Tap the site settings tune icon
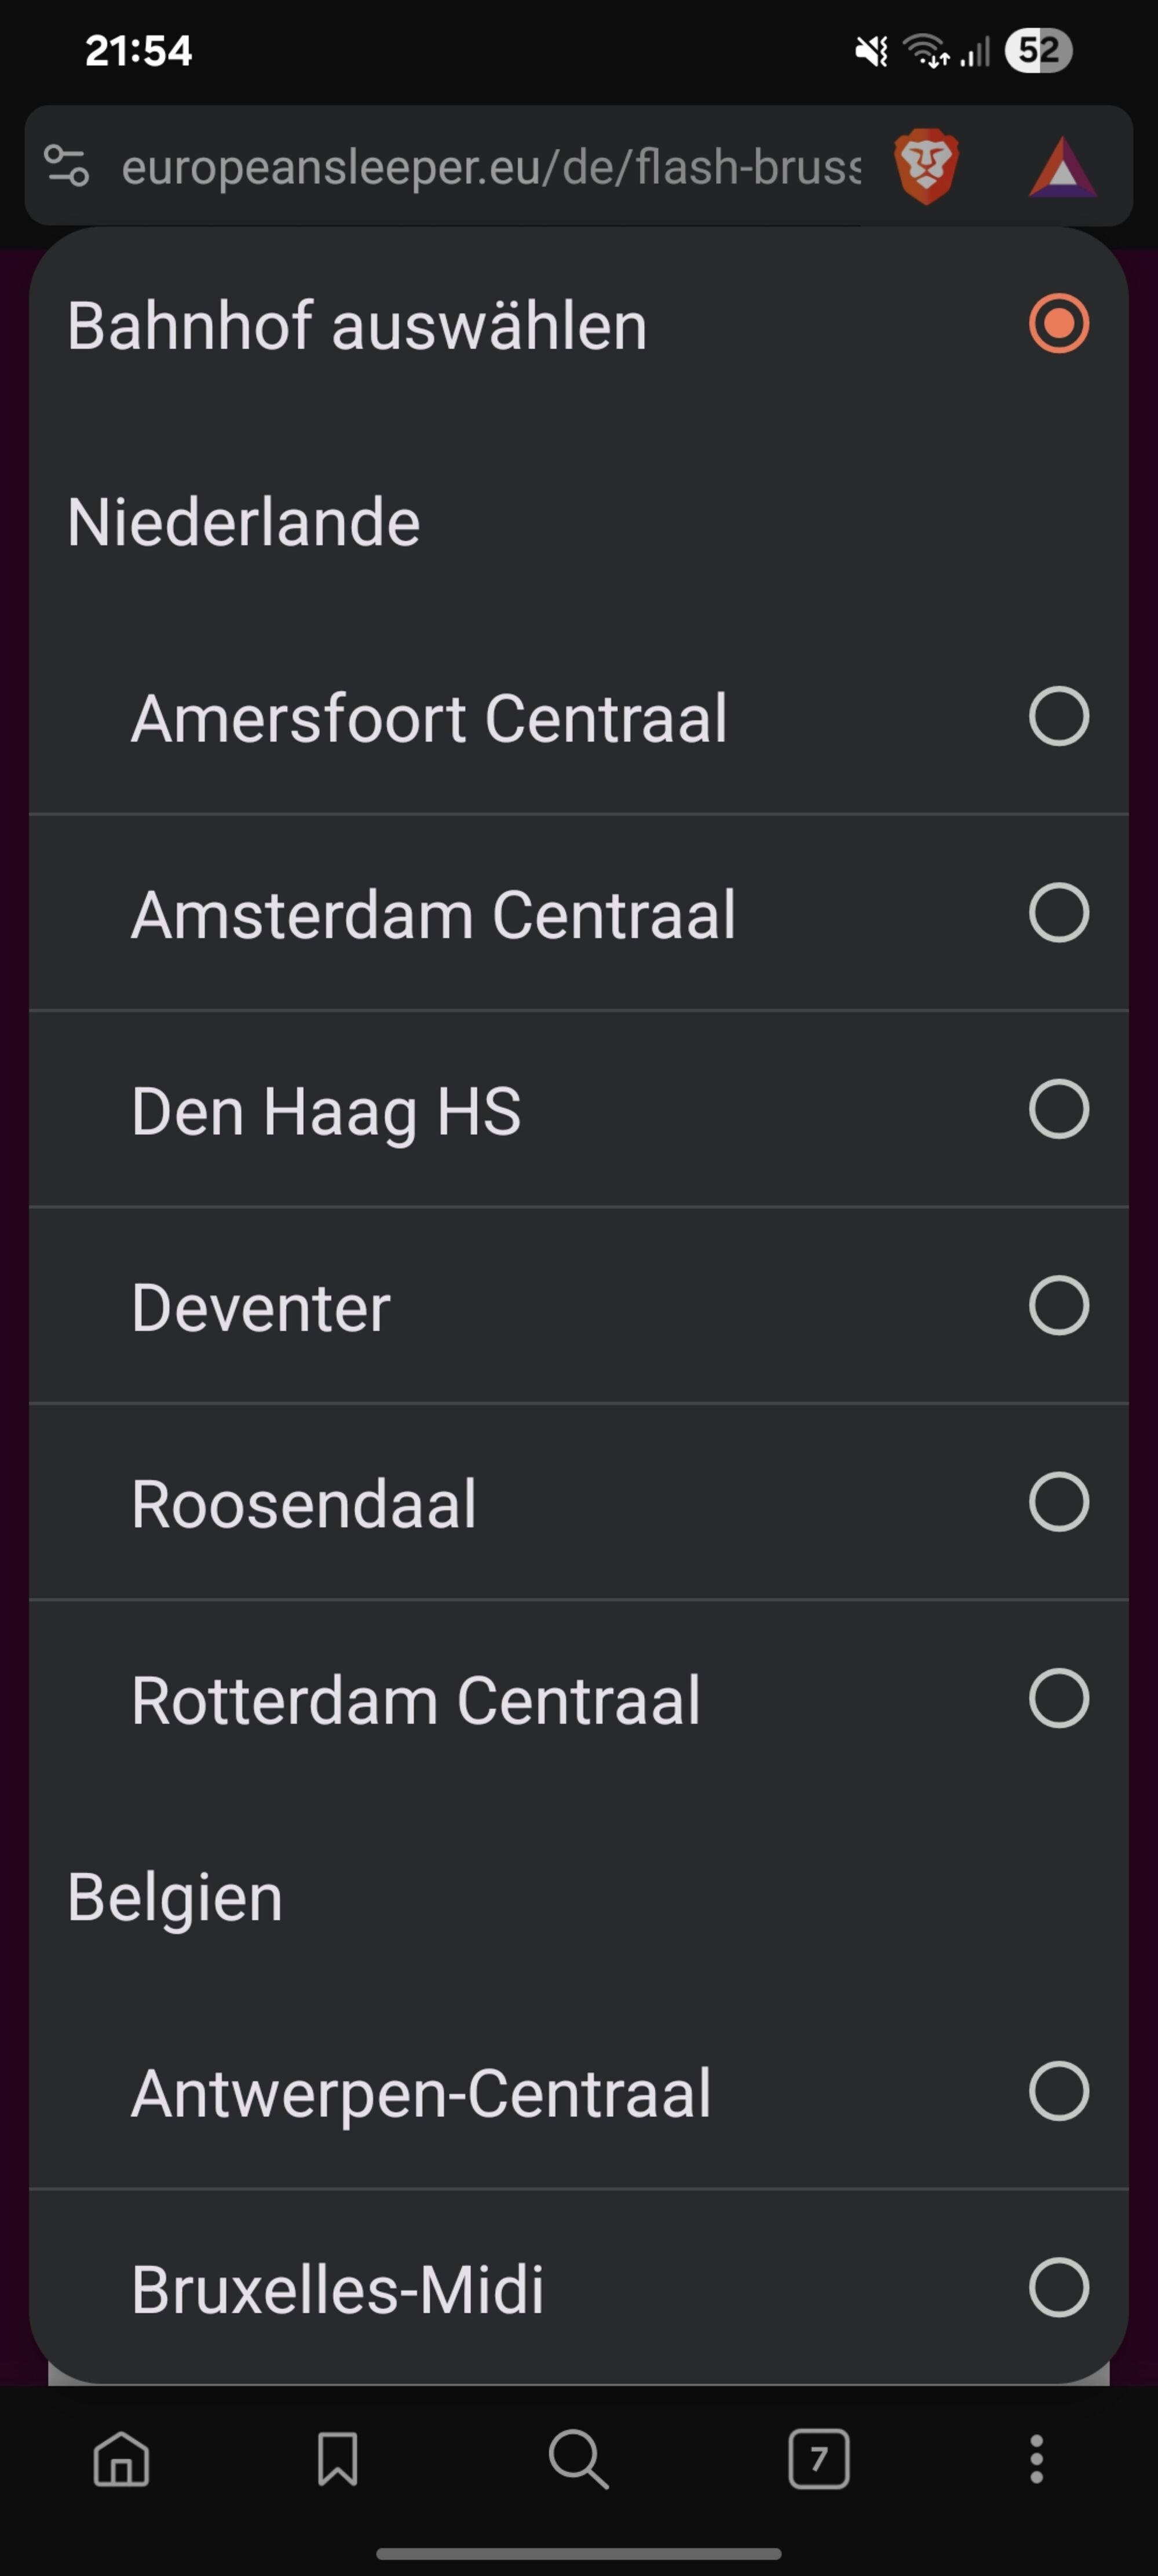This screenshot has width=1158, height=2576. pyautogui.click(x=67, y=166)
